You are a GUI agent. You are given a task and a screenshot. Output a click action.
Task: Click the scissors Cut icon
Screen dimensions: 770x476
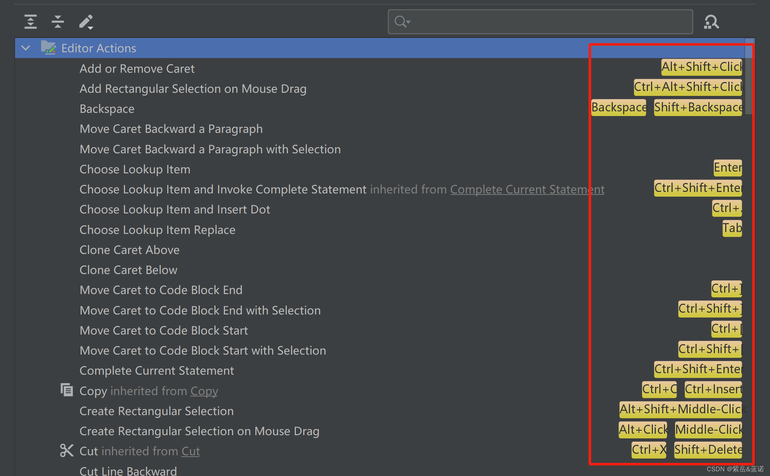pyautogui.click(x=67, y=451)
